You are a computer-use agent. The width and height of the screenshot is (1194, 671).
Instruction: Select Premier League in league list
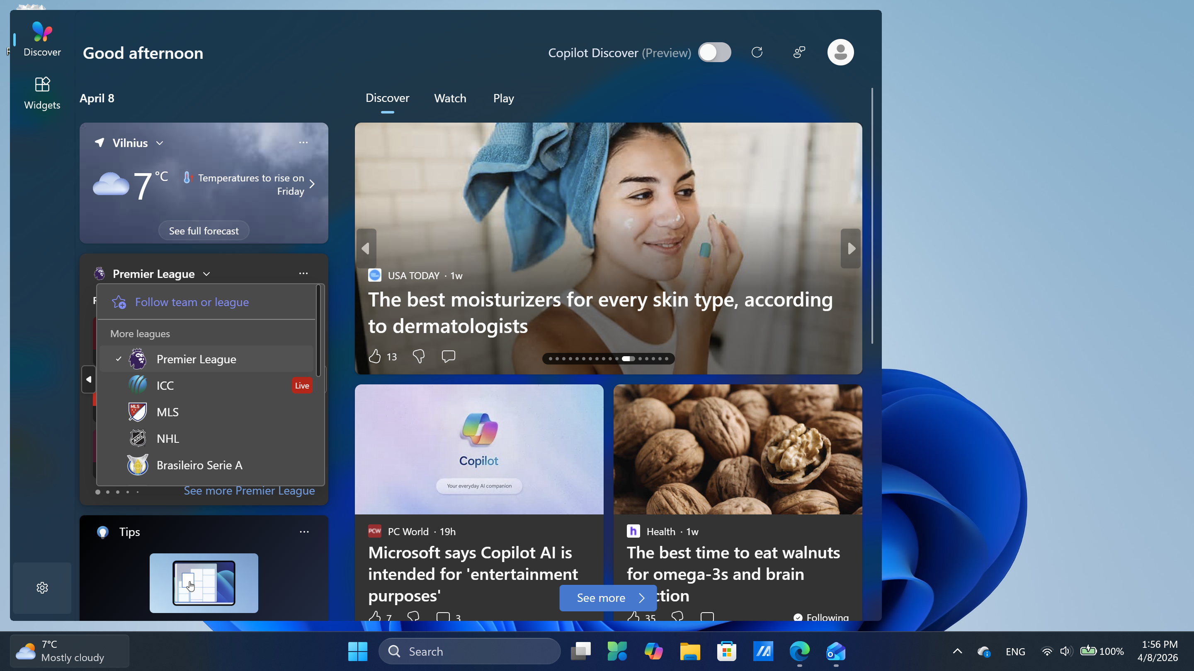[207, 359]
